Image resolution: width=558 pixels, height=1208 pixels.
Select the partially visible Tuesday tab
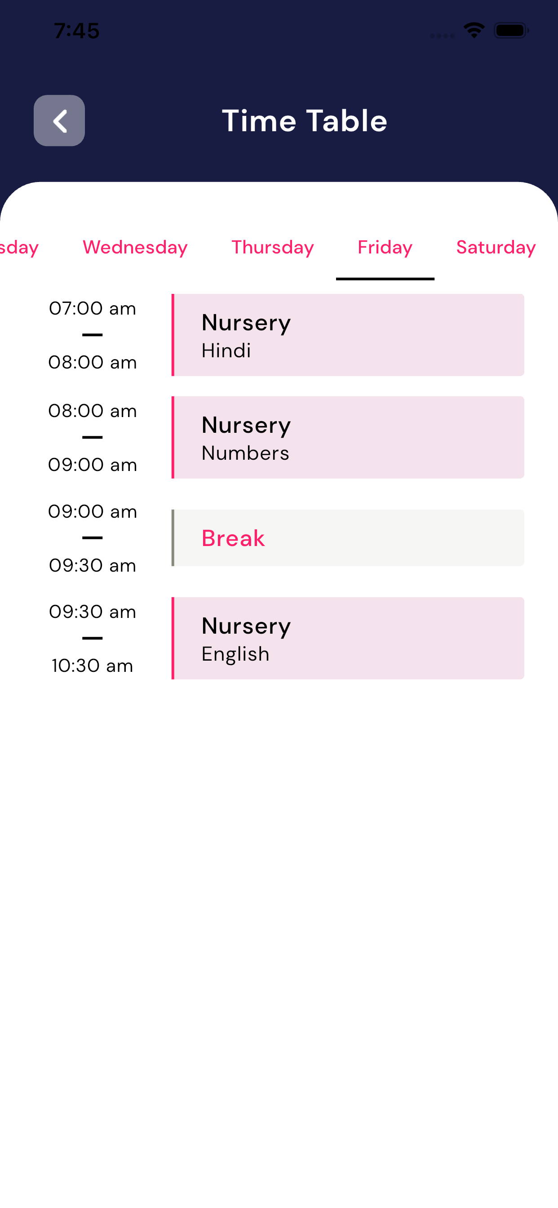coord(19,247)
